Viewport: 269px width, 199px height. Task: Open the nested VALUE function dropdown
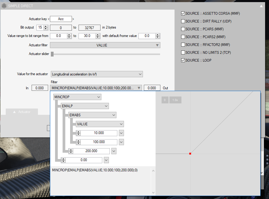click(100, 124)
